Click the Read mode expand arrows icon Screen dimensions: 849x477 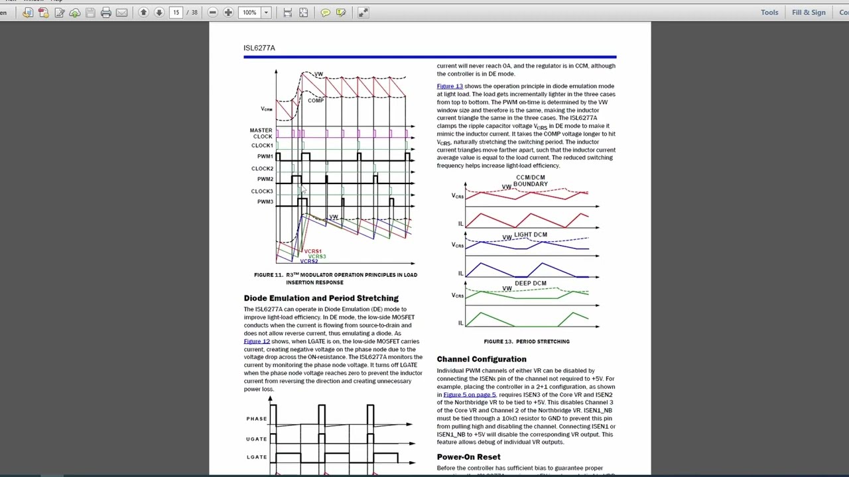[363, 13]
